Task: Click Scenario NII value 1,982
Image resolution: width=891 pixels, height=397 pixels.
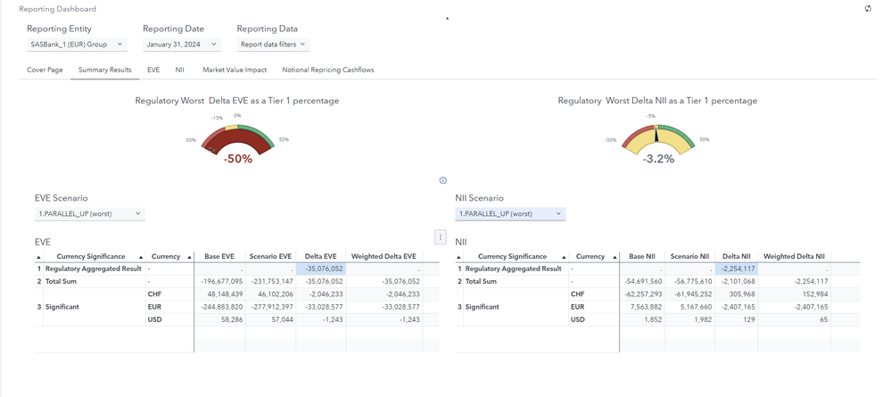Action: (705, 319)
